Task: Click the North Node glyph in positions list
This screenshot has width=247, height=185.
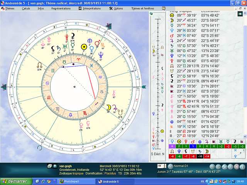Action: [172, 66]
